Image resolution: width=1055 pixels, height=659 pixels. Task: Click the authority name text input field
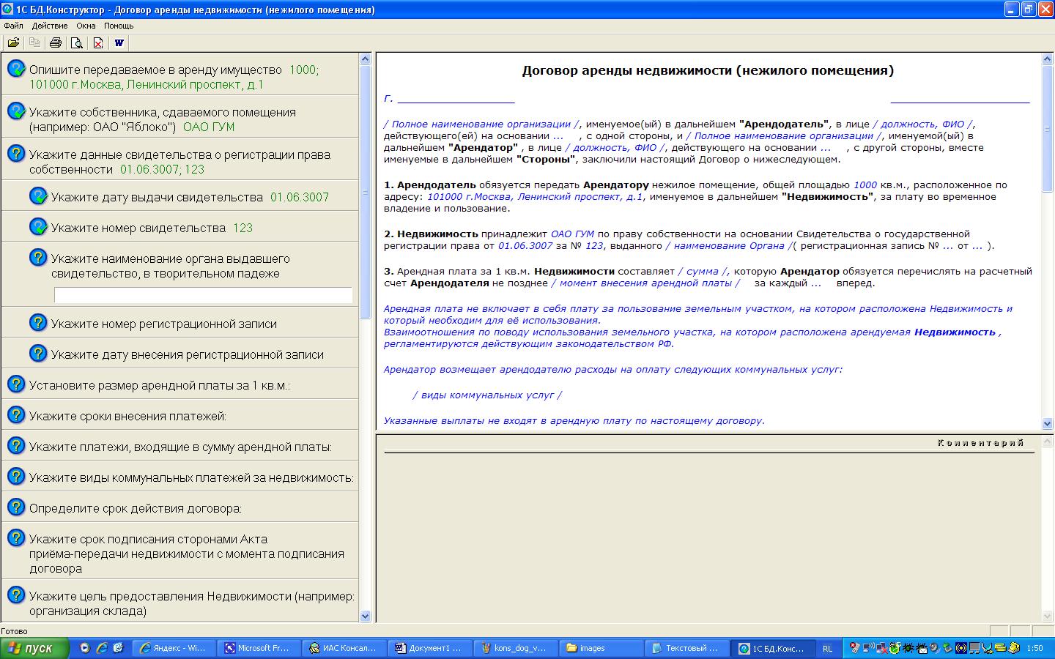[204, 295]
